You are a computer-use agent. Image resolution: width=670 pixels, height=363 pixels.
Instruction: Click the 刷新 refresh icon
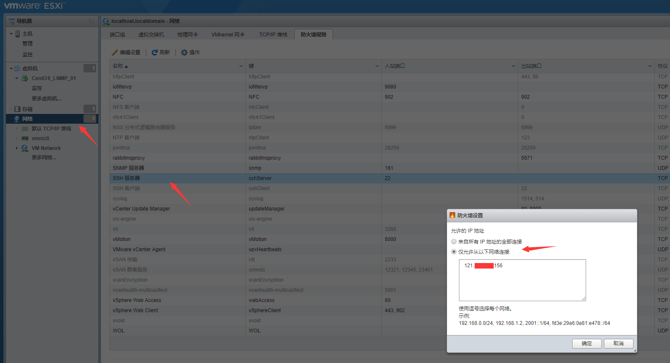(x=155, y=53)
